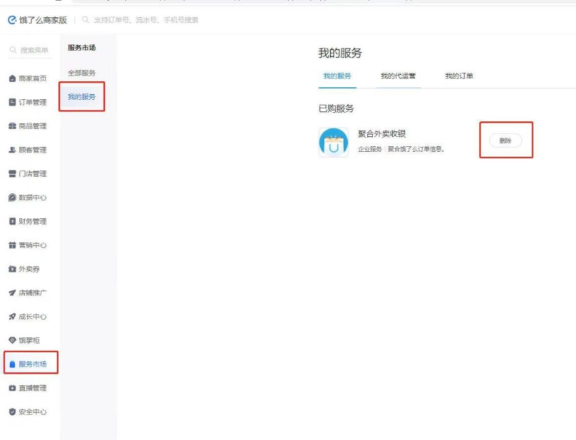Click the 删除 button for 聚合外卖收银

pos(505,141)
